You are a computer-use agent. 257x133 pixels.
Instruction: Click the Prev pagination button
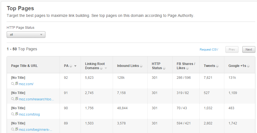point(232,49)
